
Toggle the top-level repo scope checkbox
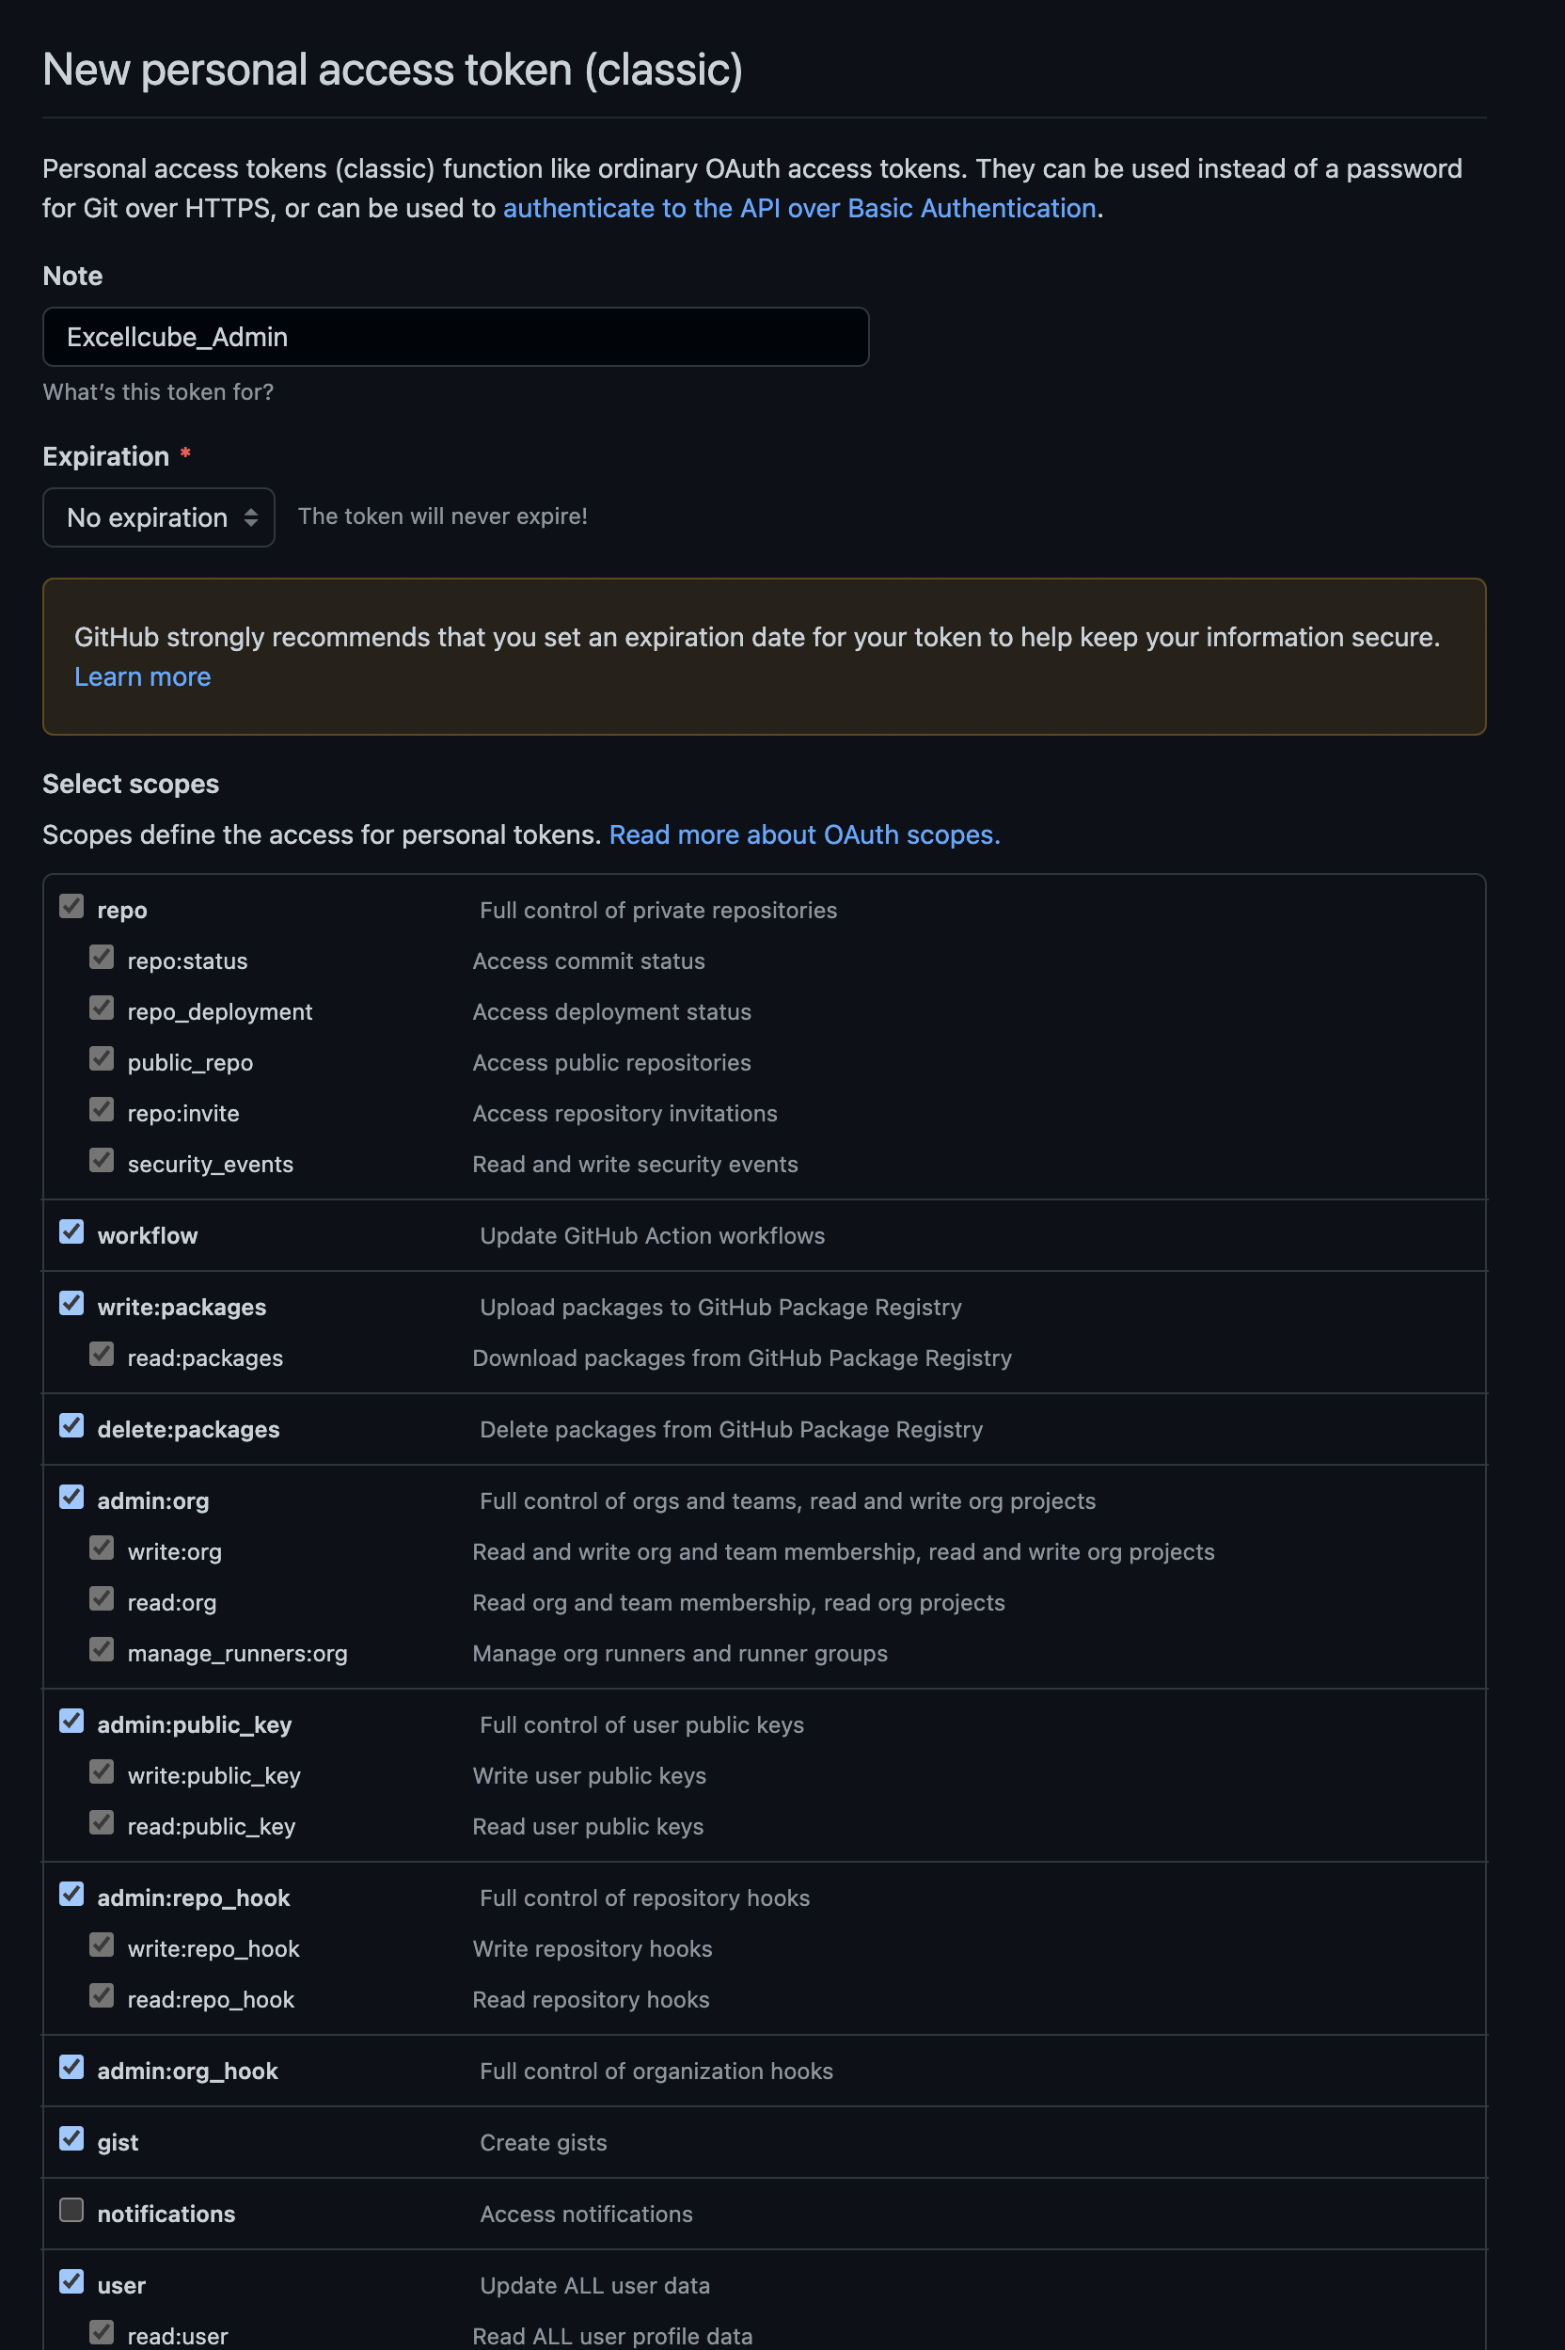point(71,907)
